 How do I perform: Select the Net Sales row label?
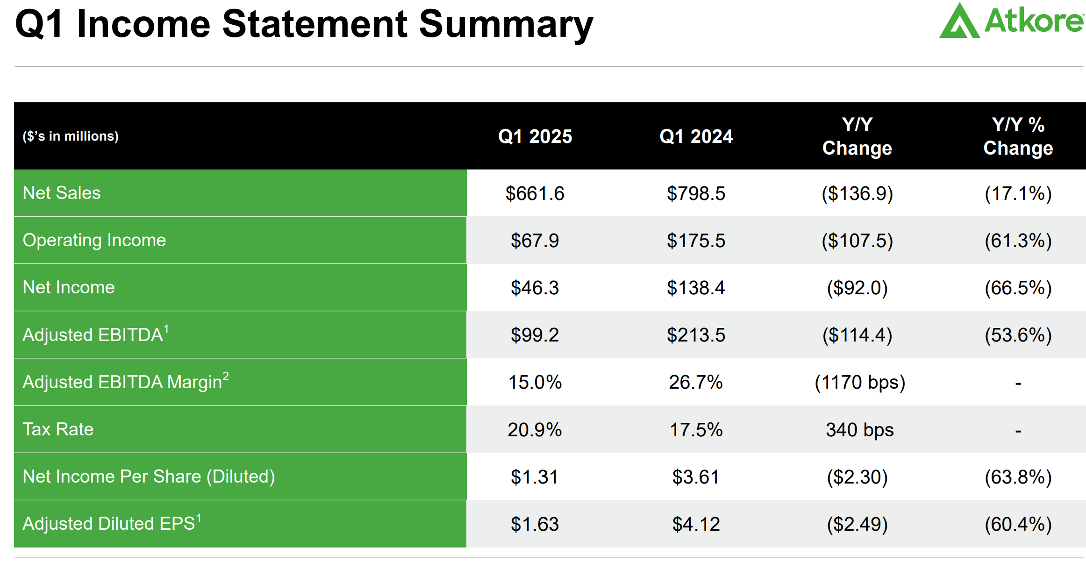[62, 193]
